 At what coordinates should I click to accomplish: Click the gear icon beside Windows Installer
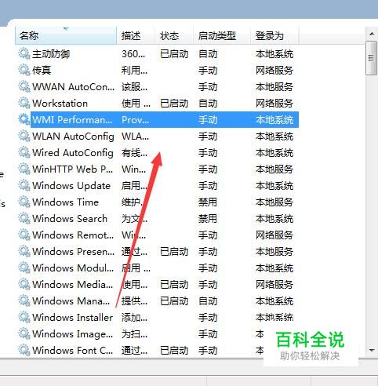coord(24,318)
